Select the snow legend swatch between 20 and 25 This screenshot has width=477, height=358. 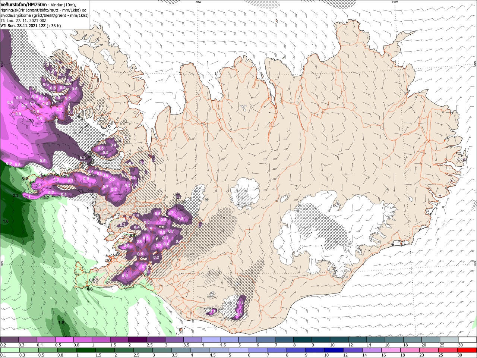point(431,340)
